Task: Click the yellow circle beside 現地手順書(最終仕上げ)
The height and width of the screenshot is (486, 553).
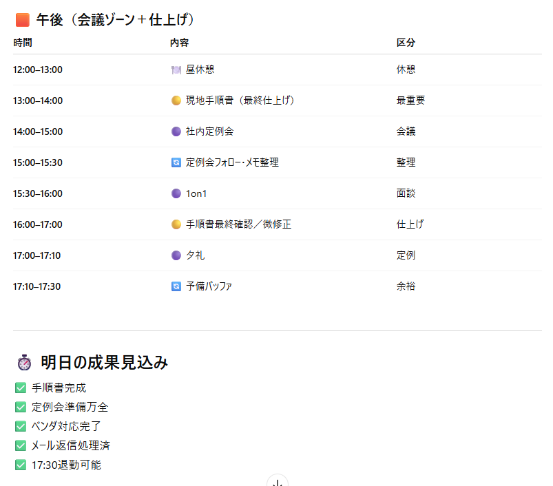Action: click(176, 101)
